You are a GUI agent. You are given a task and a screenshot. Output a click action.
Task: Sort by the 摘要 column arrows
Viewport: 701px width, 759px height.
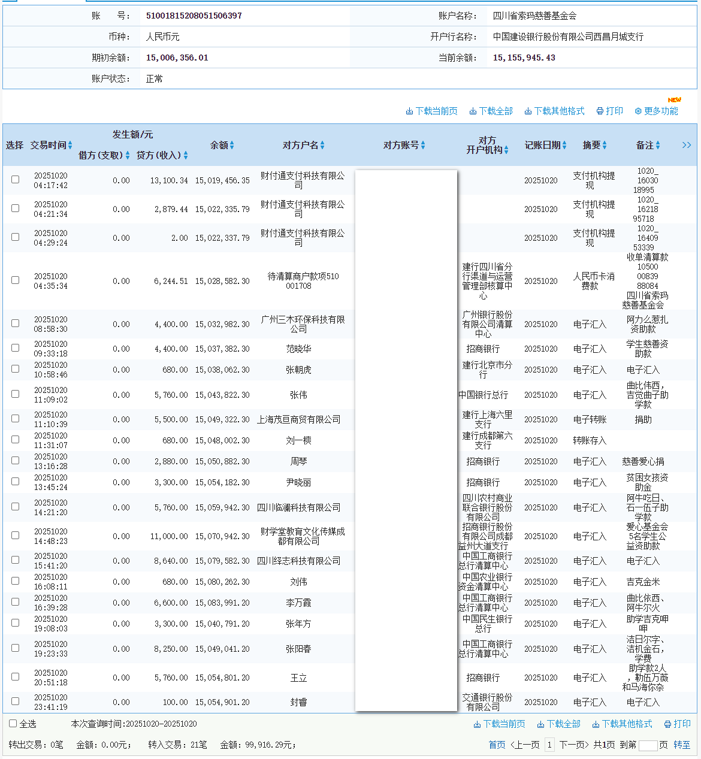pos(606,144)
